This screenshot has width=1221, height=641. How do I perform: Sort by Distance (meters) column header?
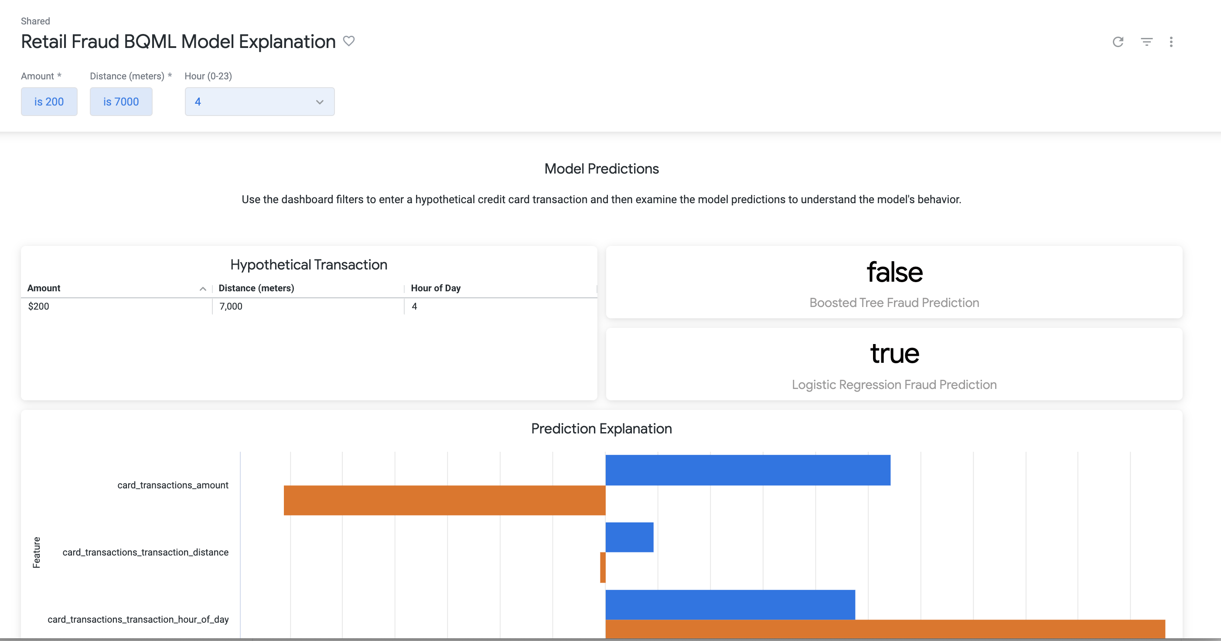pyautogui.click(x=256, y=288)
